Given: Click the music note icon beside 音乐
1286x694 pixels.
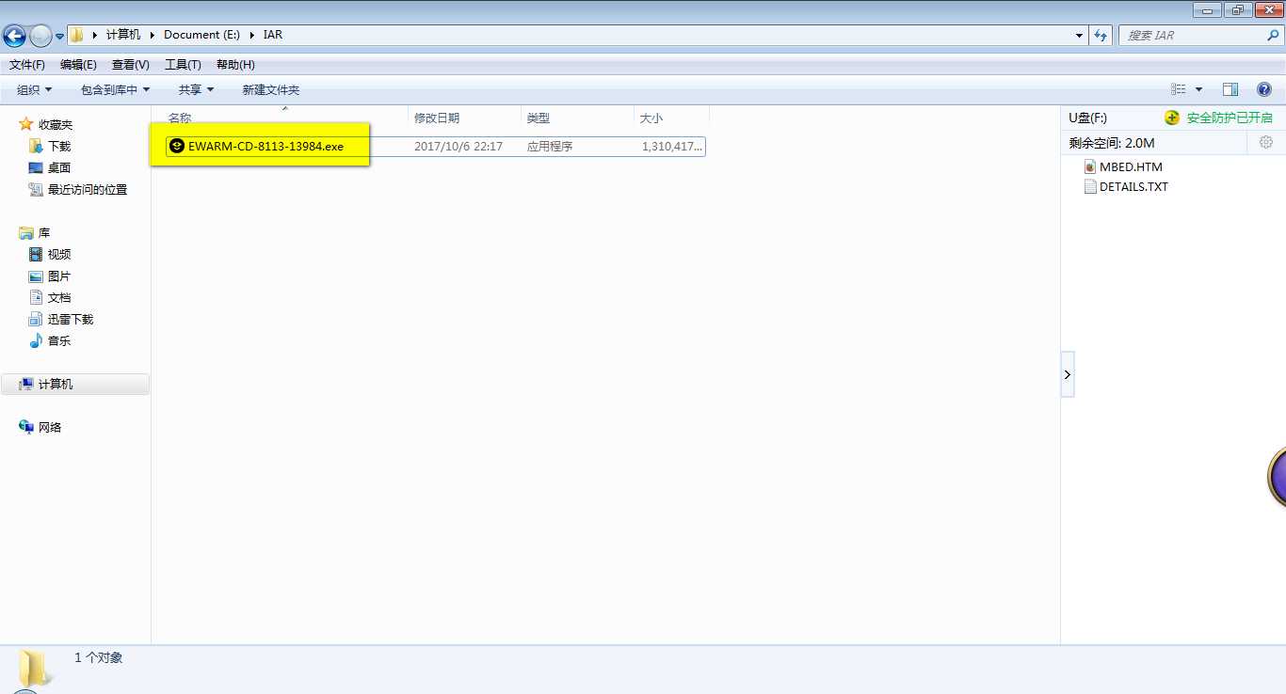Looking at the screenshot, I should pos(36,340).
